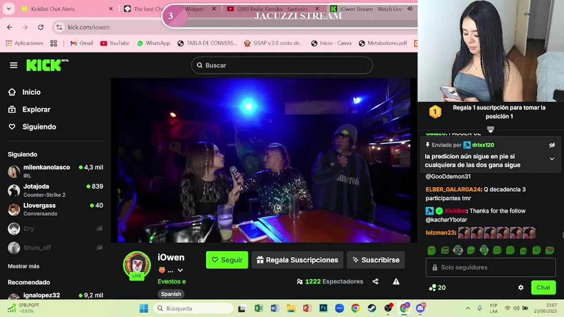Open Excel from the taskbar

pos(259,308)
